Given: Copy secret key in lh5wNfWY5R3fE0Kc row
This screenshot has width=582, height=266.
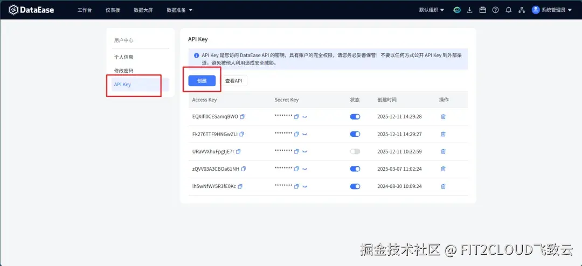Looking at the screenshot, I should [296, 186].
